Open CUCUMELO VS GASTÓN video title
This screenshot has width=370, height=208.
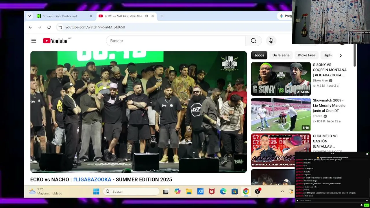(x=325, y=141)
